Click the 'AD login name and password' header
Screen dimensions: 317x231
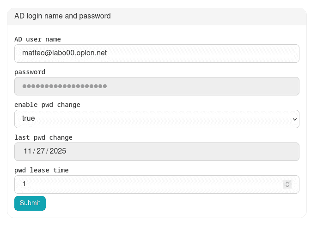(x=62, y=16)
